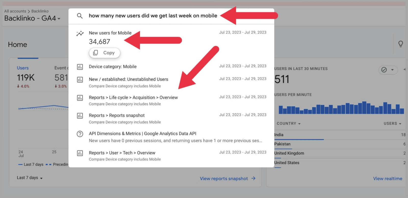Click the icon beside New / established: Unestablished Users
The width and height of the screenshot is (408, 198).
(80, 79)
